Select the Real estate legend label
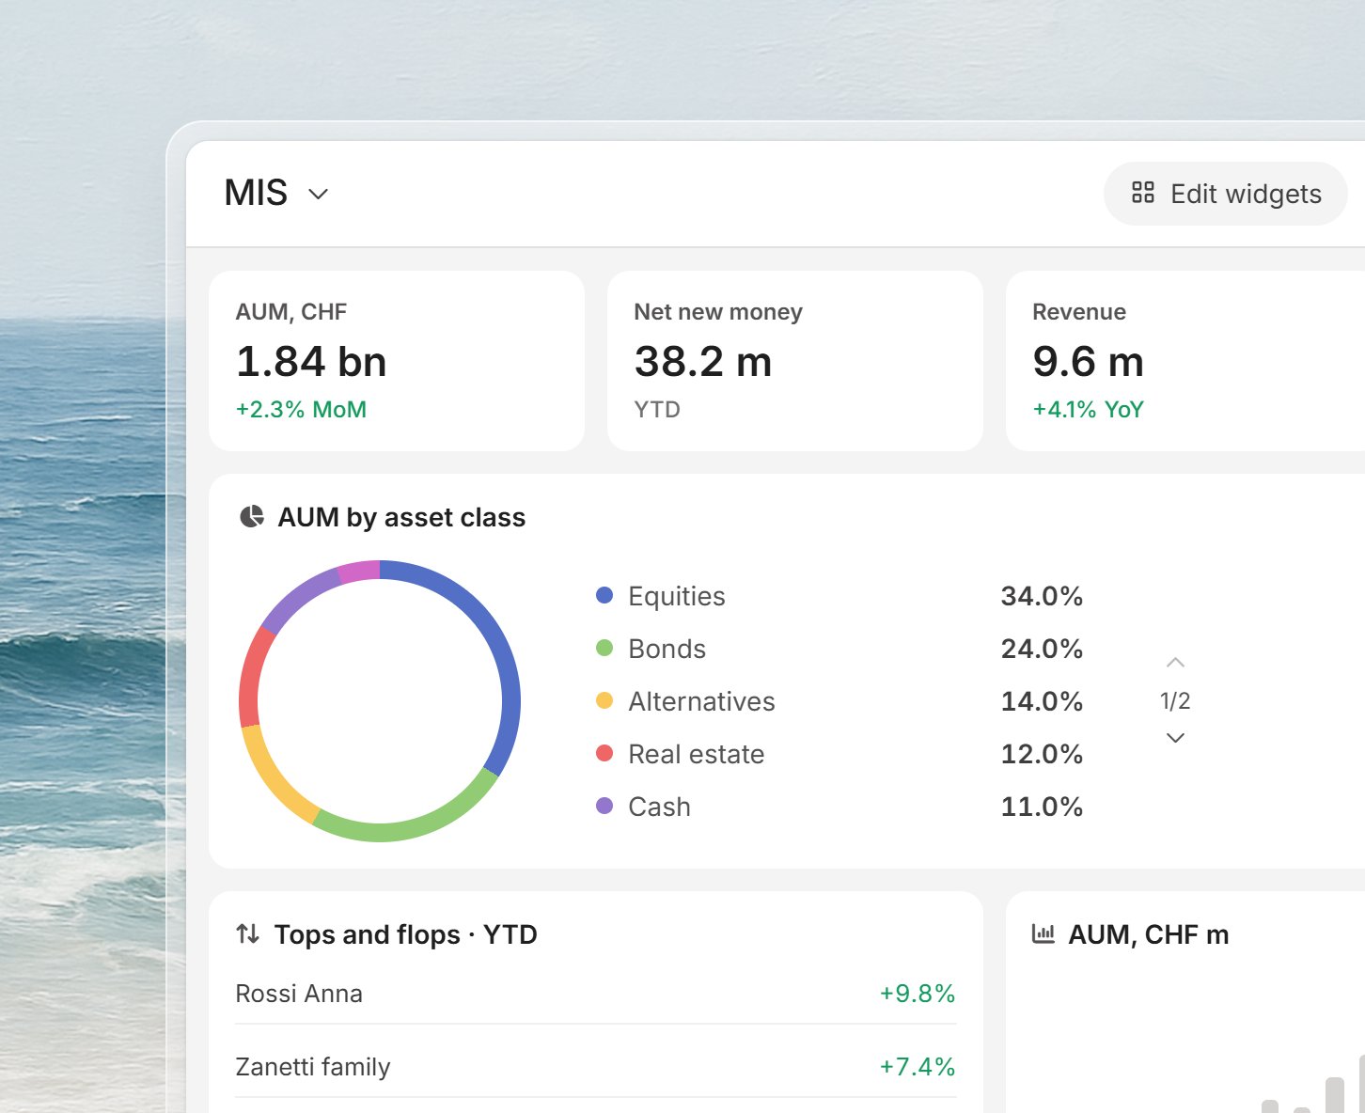The image size is (1365, 1113). (x=697, y=754)
